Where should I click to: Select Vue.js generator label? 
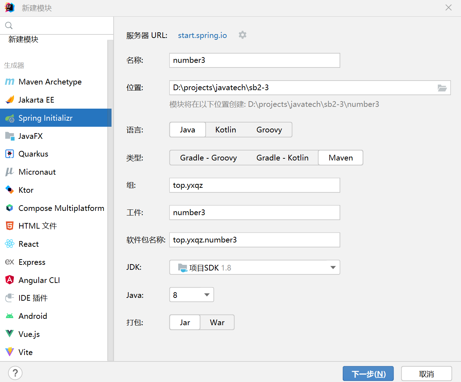coord(29,334)
